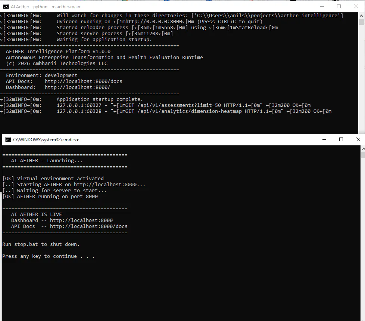365x321 pixels.
Task: Click Dashboard http://localhost:8000 in cmd.exe window
Action: tap(62, 220)
